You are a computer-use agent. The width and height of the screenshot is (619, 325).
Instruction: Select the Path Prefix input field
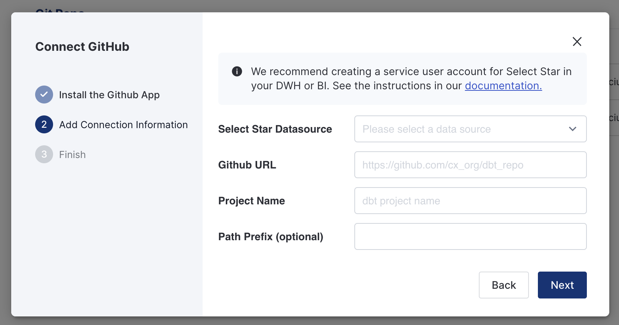pos(470,236)
